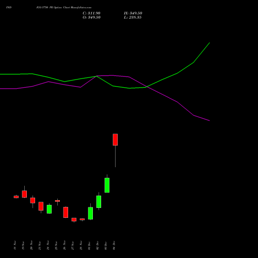Click the close value C: 311.90

(x=91, y=13)
